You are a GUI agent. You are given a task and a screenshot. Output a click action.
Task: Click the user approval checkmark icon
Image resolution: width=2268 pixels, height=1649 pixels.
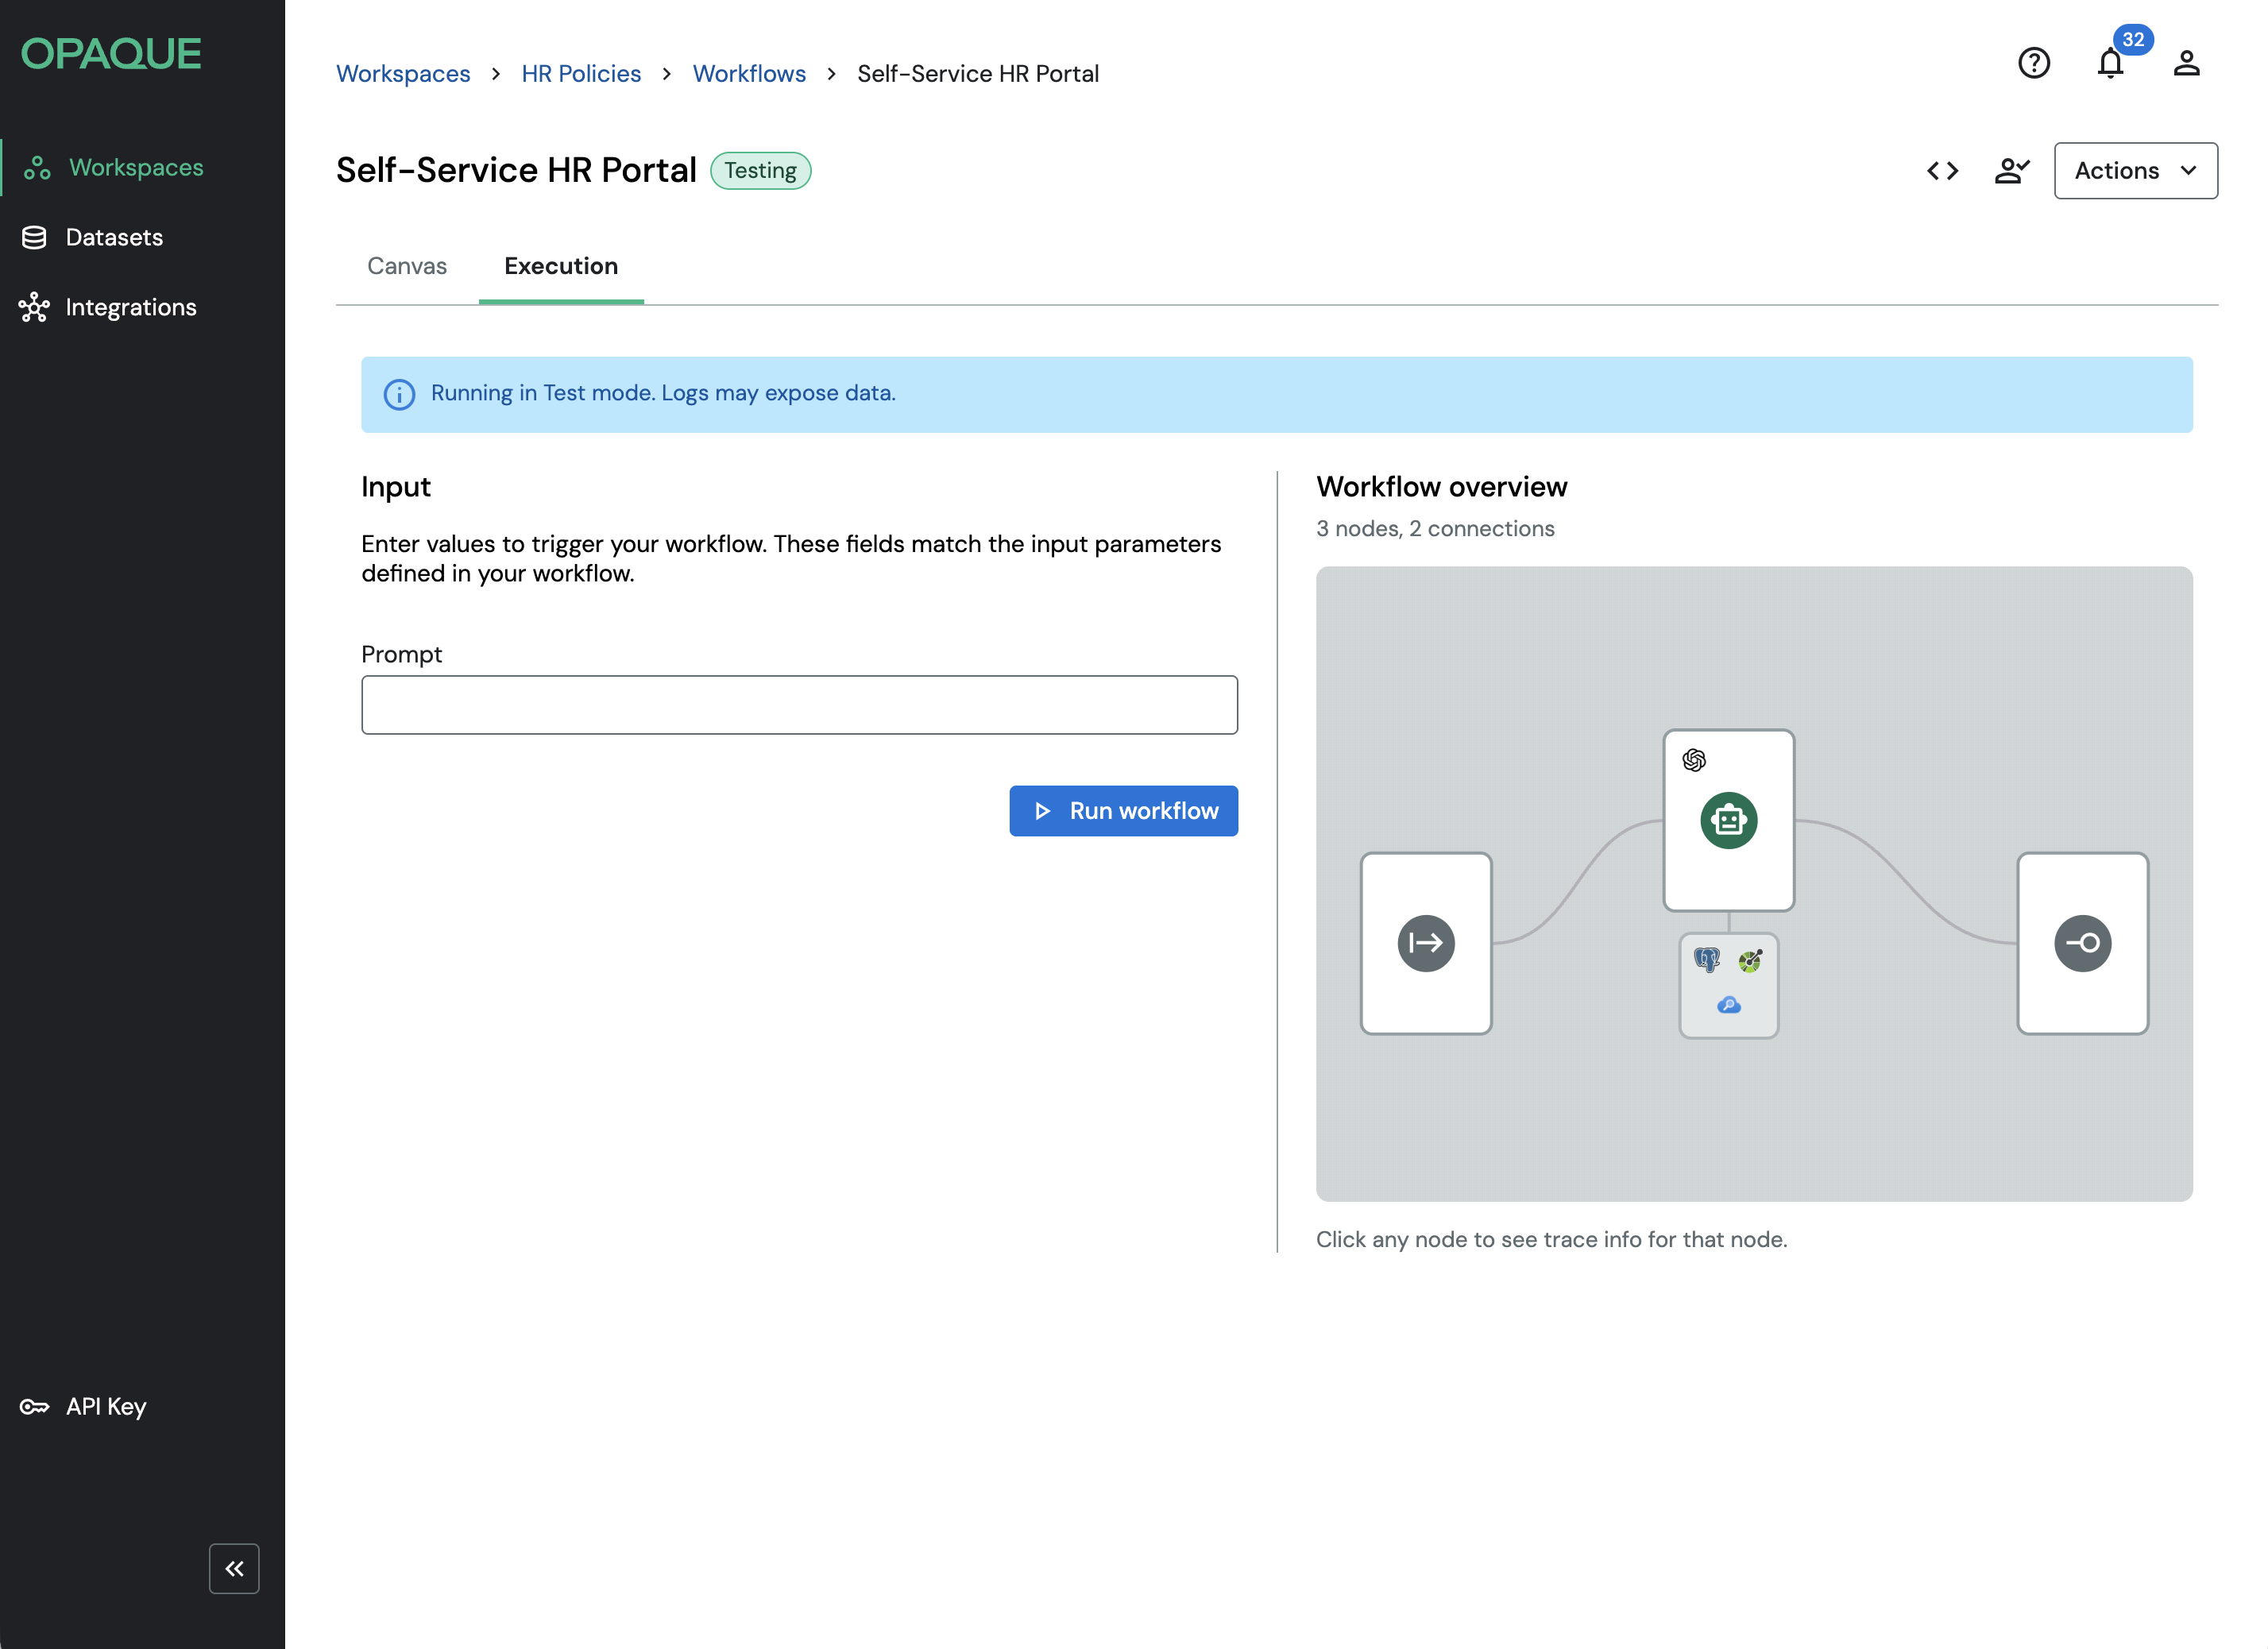coord(2011,171)
